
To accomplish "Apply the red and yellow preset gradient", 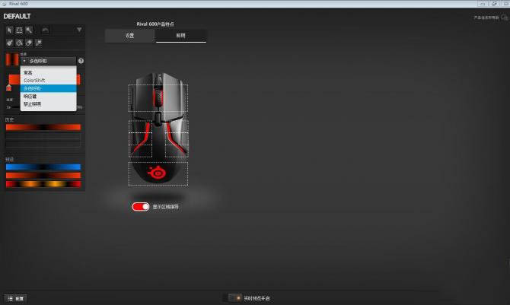I will point(43,184).
